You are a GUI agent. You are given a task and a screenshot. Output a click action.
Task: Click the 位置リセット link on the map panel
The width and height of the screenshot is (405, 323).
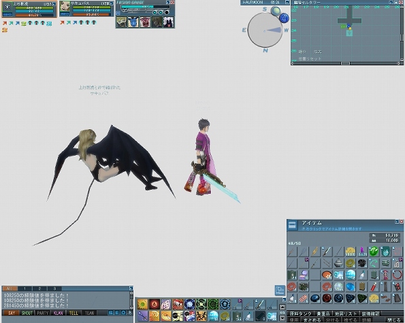point(310,59)
